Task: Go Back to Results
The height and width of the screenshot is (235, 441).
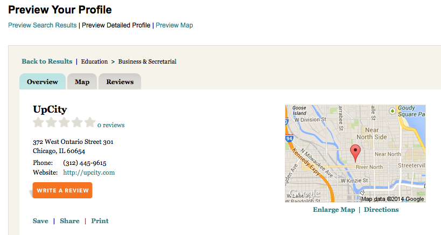Action: (x=47, y=61)
